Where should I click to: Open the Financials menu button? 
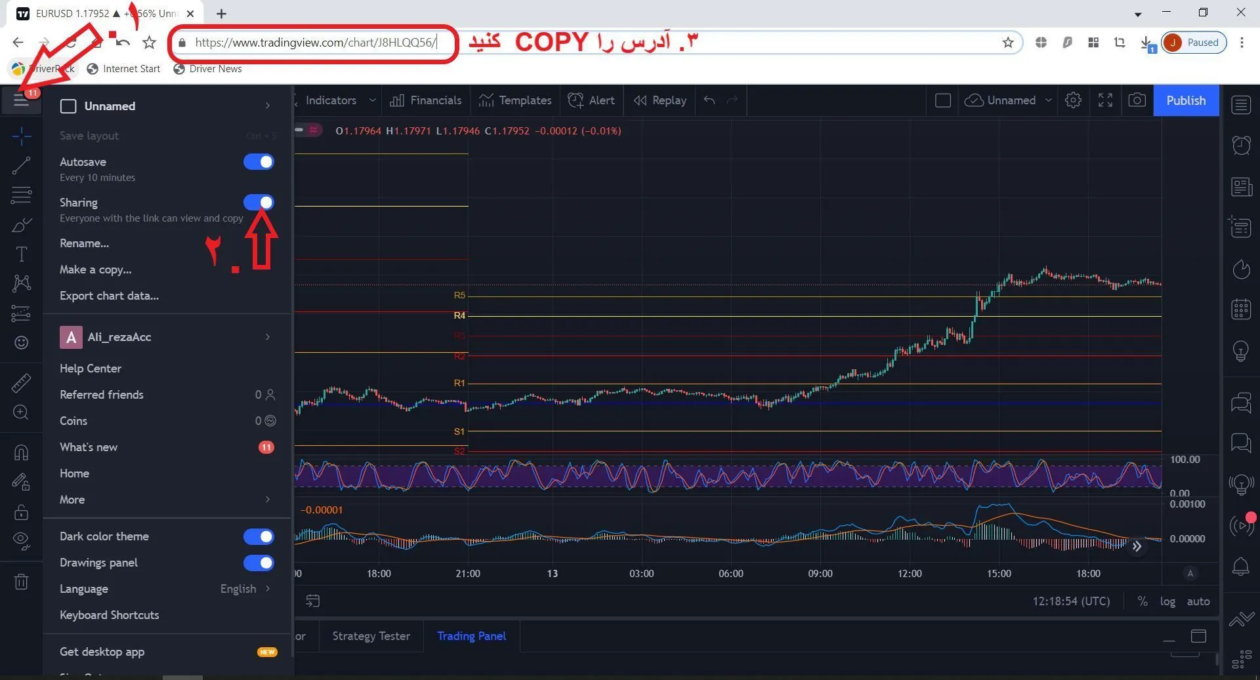pos(426,100)
